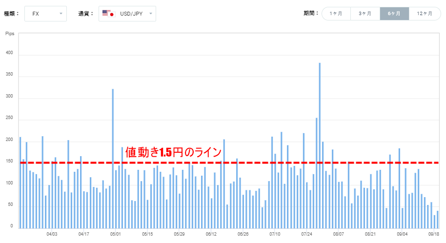
Task: Click the 09/18 date axis label
Action: [434, 234]
